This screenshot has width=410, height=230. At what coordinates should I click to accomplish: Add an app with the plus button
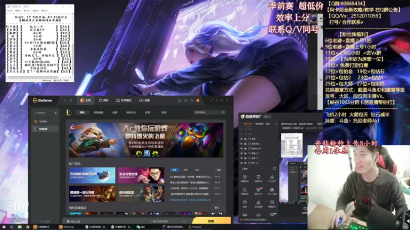tap(55, 113)
